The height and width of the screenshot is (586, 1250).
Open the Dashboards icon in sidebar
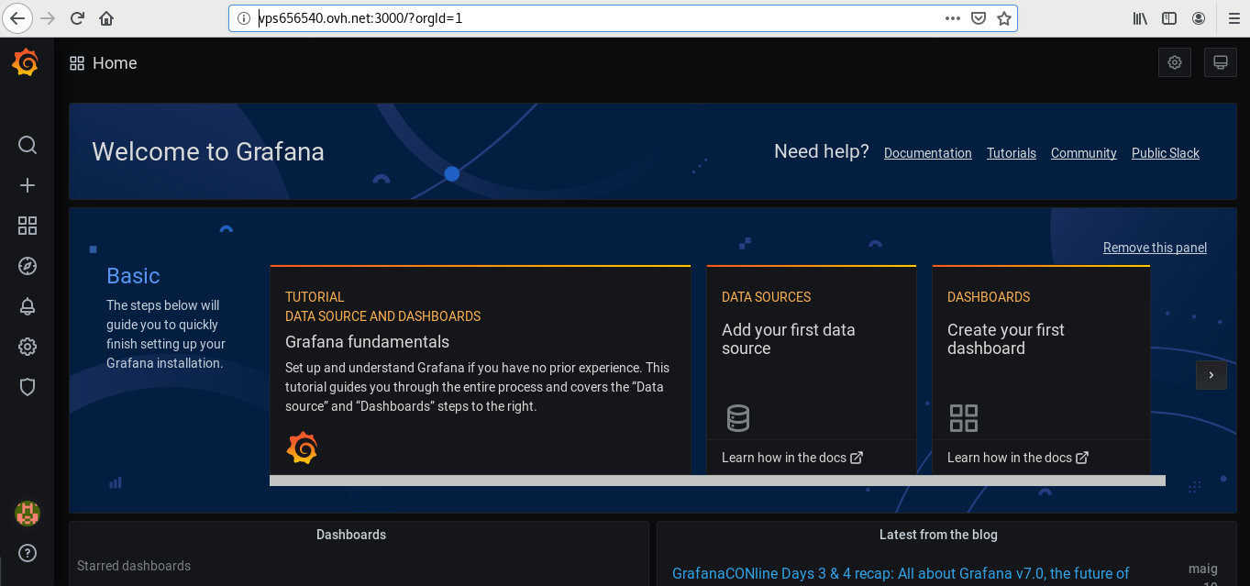tap(28, 226)
